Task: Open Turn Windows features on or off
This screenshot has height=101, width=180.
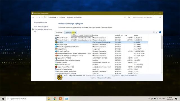Action: tap(43, 30)
